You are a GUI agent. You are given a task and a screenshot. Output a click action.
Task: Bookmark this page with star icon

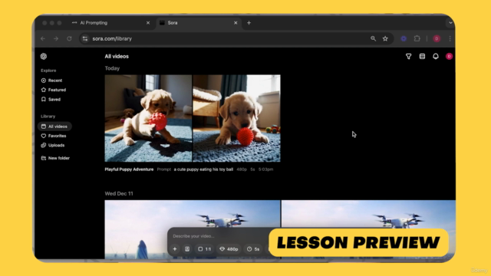(385, 39)
